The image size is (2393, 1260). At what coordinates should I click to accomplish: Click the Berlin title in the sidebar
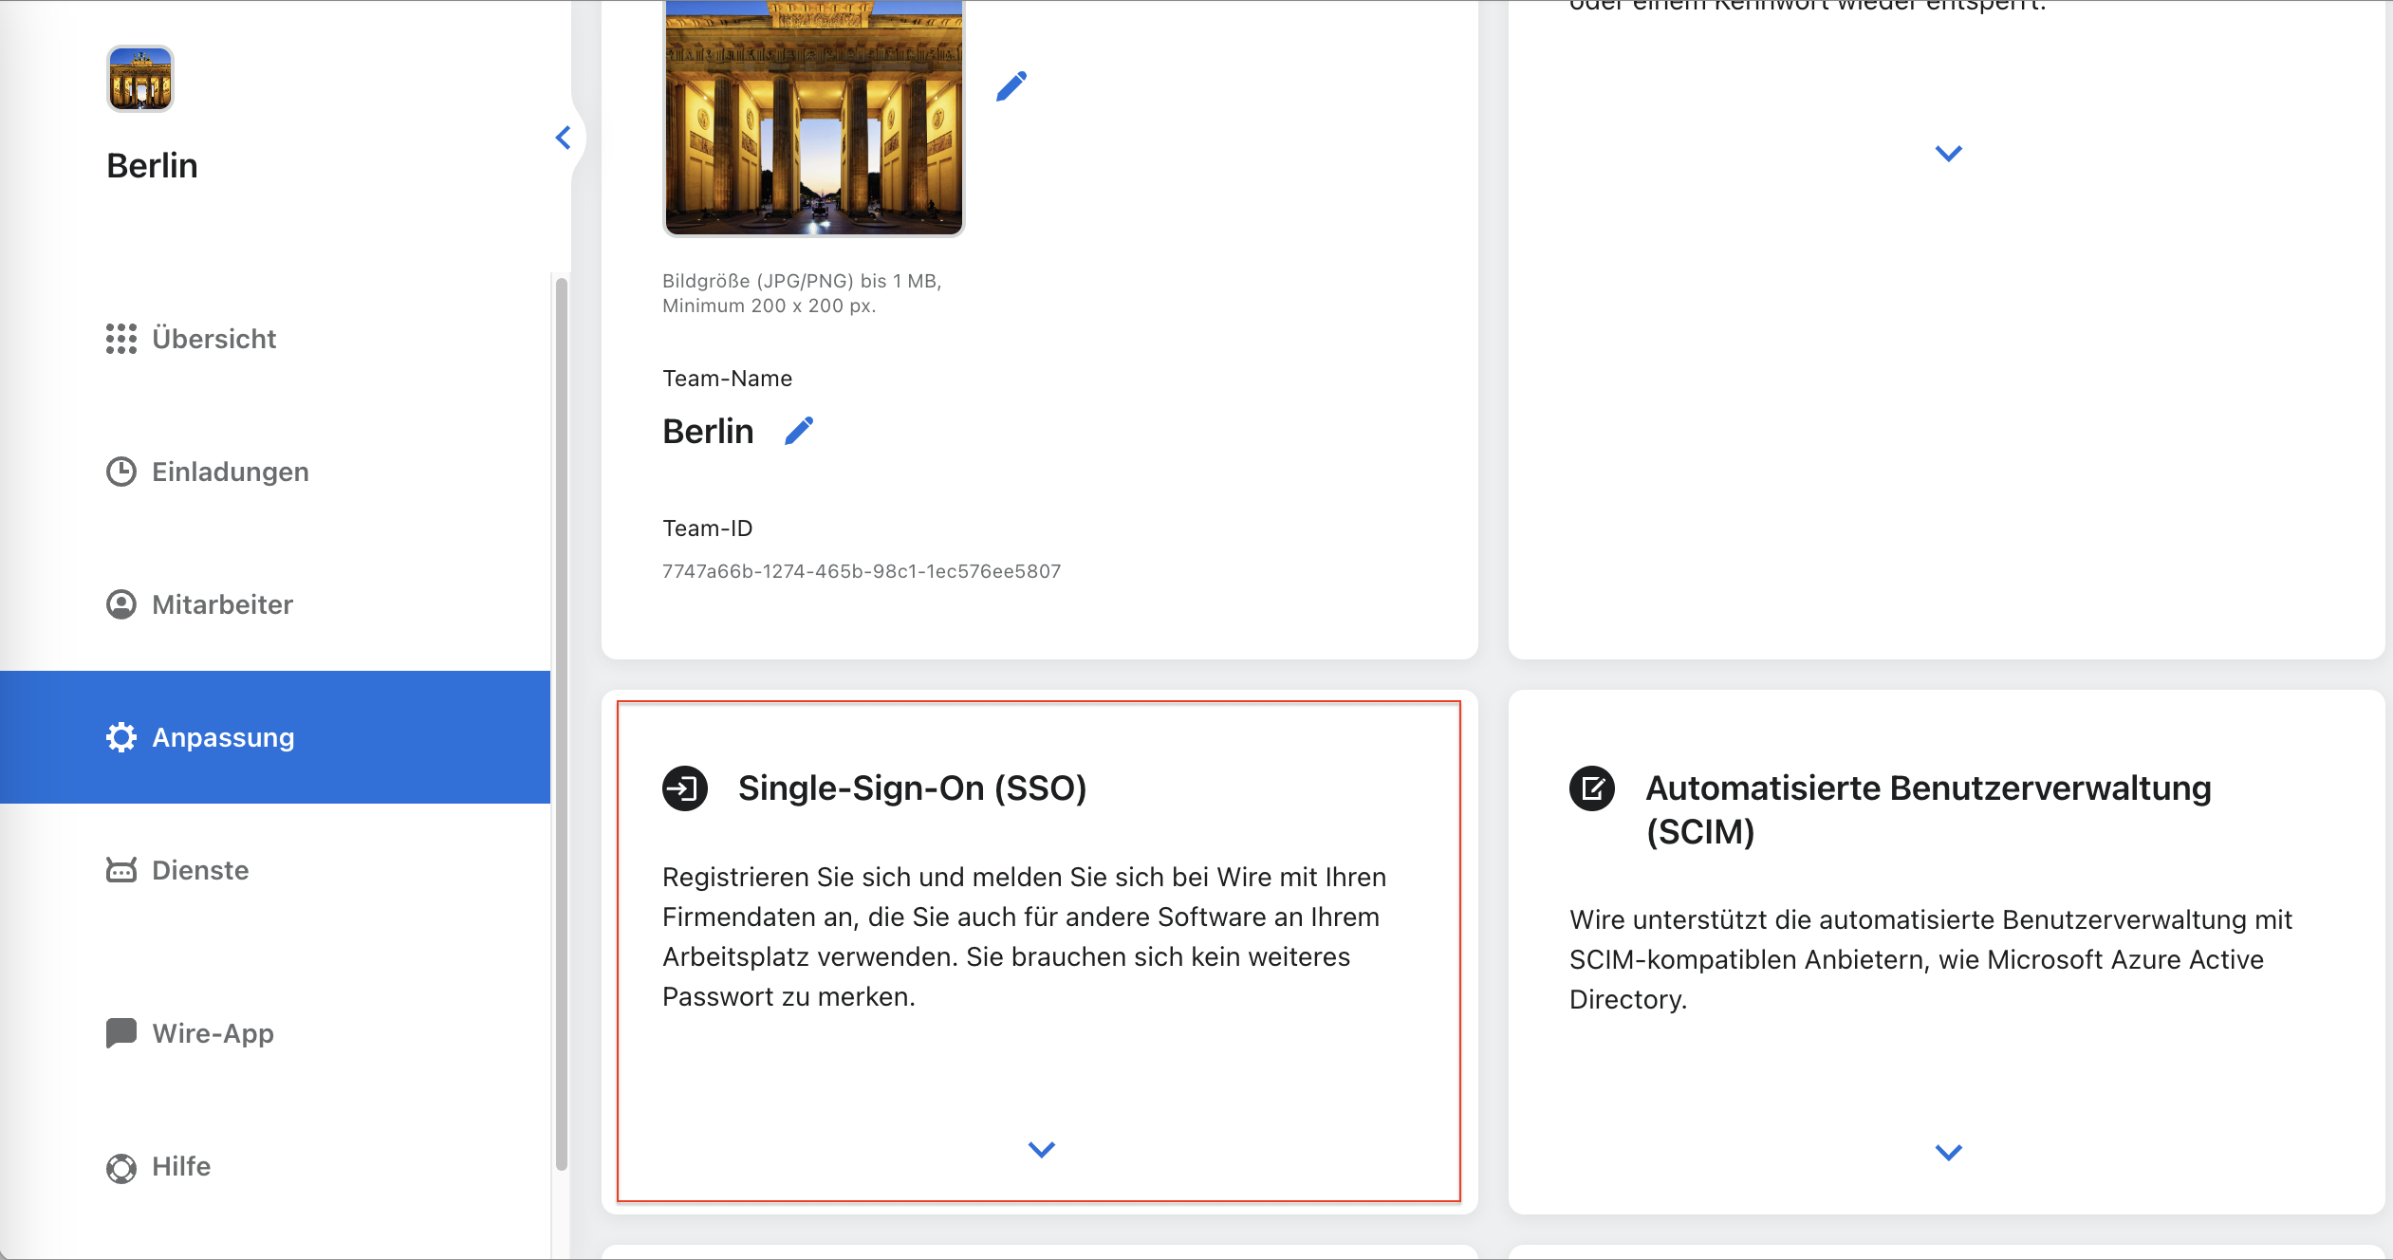[152, 166]
